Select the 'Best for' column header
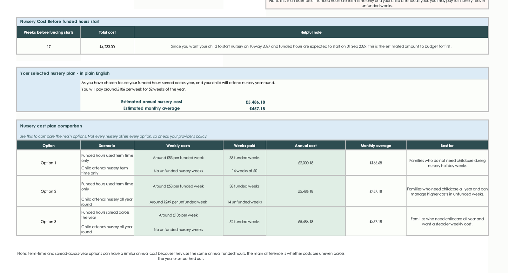508x273 pixels. coord(447,146)
